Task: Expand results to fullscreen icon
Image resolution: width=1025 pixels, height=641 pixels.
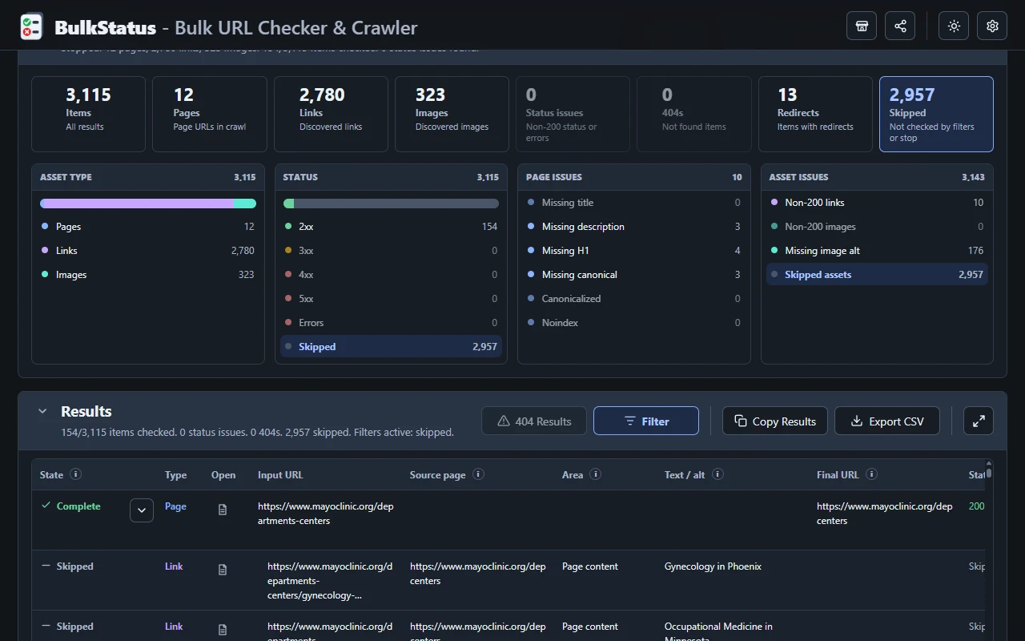Action: [x=979, y=421]
